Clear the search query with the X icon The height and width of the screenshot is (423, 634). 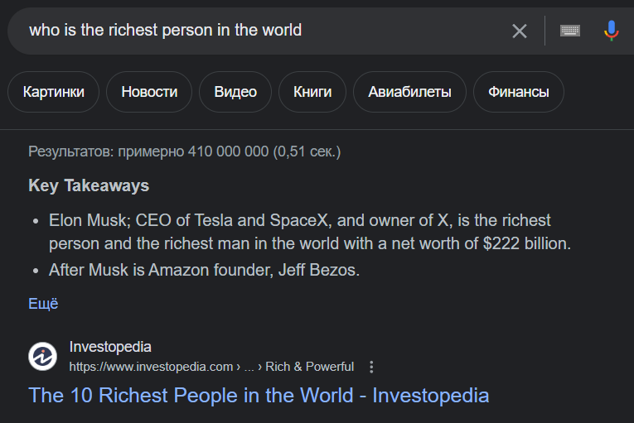click(520, 31)
